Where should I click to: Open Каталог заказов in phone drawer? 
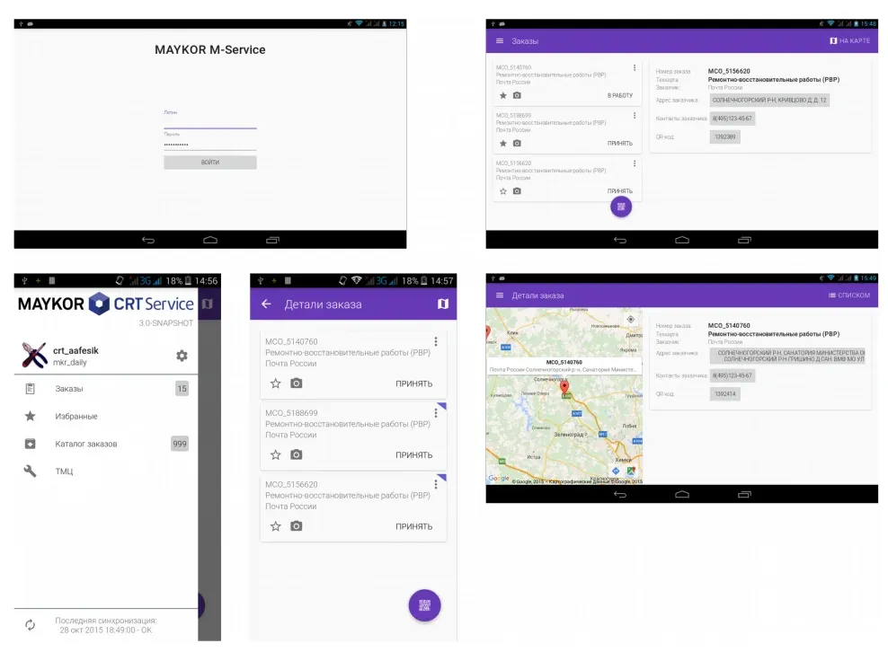click(x=106, y=444)
